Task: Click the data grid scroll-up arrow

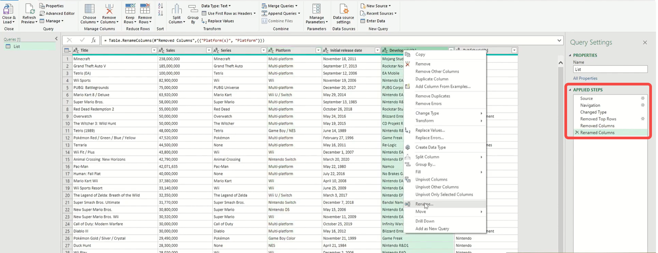Action: pos(560,63)
